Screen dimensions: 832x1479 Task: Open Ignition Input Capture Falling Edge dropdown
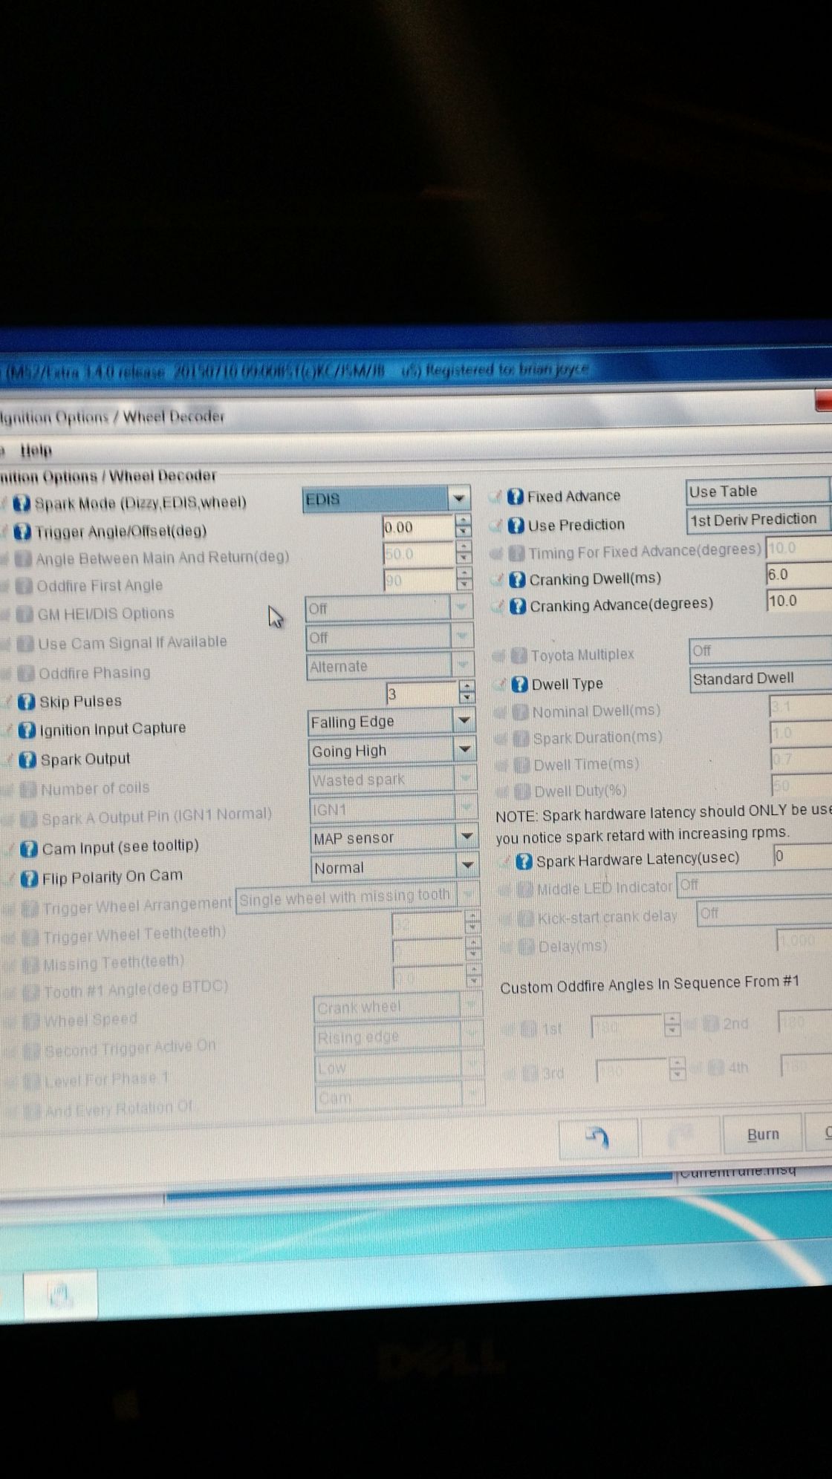pyautogui.click(x=391, y=722)
